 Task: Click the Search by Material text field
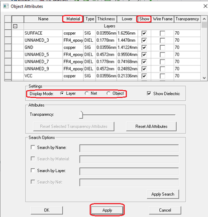(129, 159)
